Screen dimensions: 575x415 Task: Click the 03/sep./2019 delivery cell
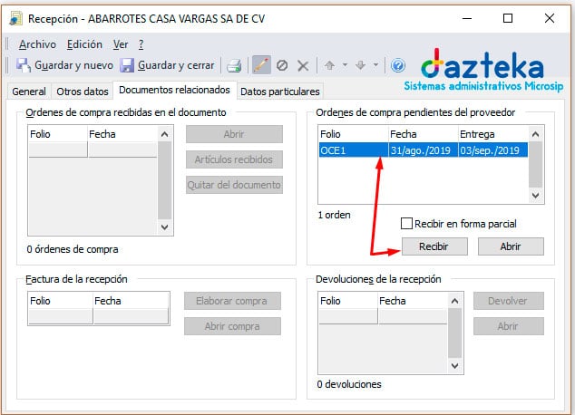[x=492, y=150]
